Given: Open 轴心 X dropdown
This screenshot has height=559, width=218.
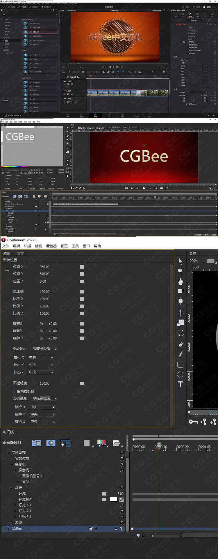Looking at the screenshot, I should tap(41, 358).
